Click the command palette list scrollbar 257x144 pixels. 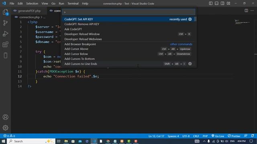click(x=196, y=19)
